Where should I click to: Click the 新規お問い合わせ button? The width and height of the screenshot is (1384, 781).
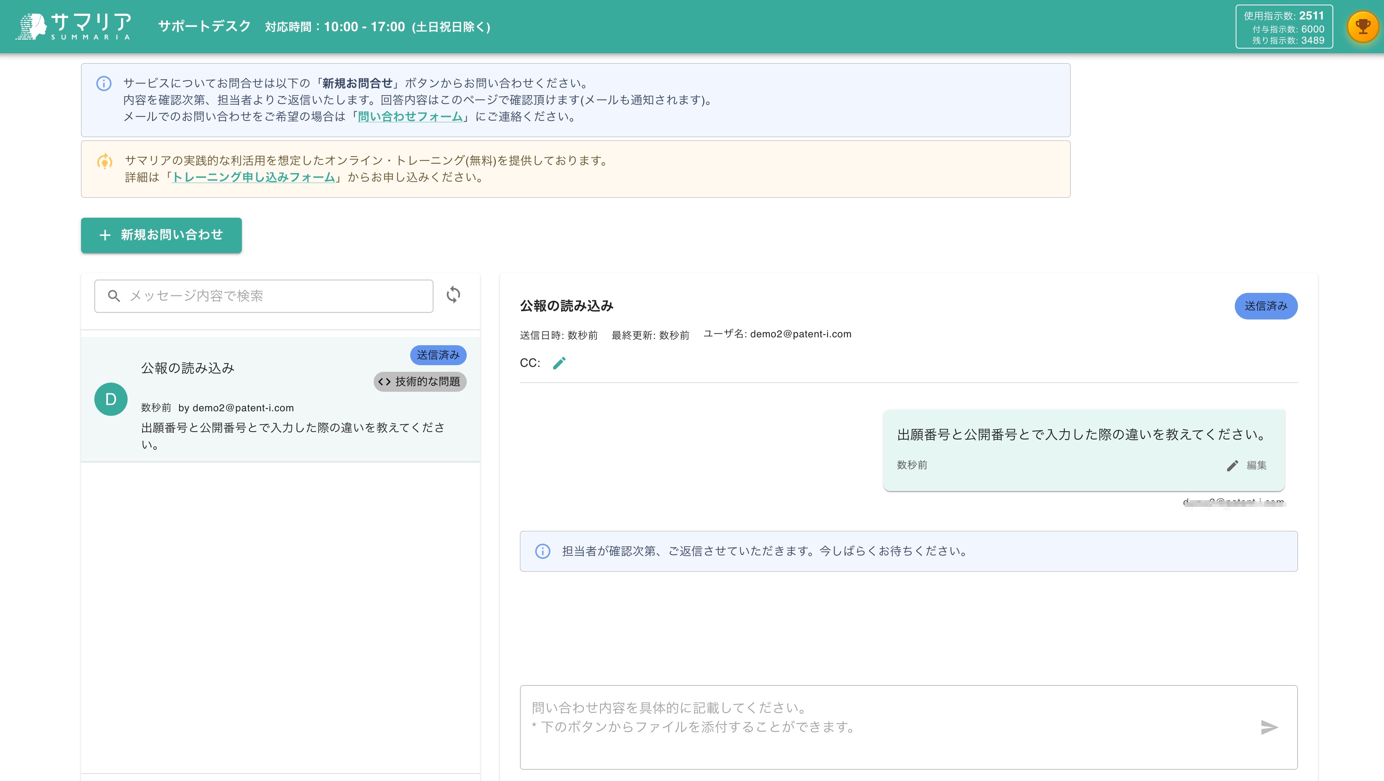pos(161,235)
